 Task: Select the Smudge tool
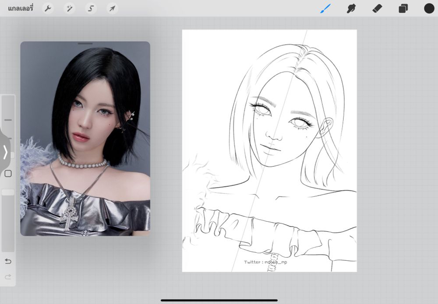coord(351,9)
